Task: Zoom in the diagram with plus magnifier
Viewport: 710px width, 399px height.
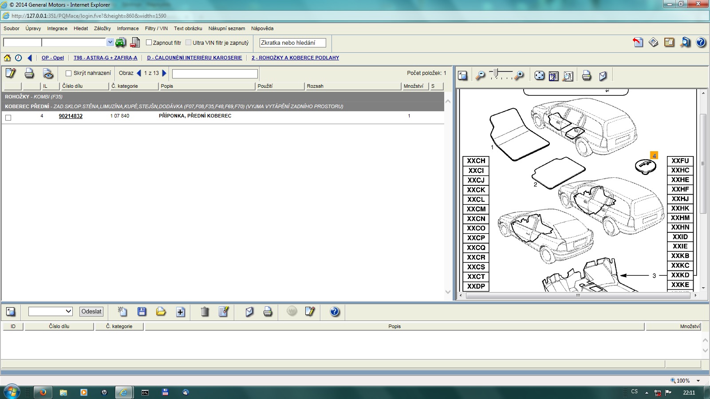Action: (x=519, y=76)
